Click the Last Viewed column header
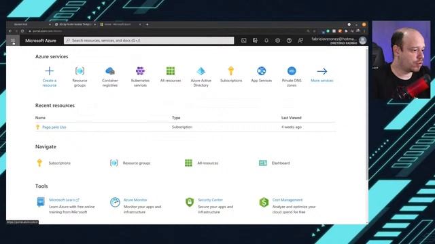The height and width of the screenshot is (244, 435). [292, 118]
